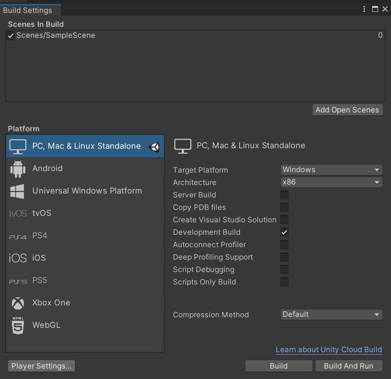Click the PS5 logo icon
Viewport: 391px width, 379px height.
coord(18,282)
